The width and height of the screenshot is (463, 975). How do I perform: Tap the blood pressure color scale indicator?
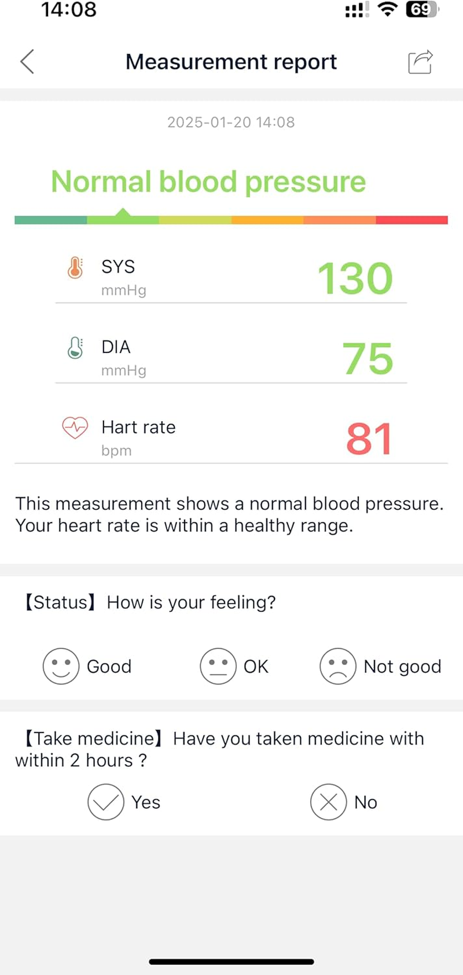coord(231,219)
